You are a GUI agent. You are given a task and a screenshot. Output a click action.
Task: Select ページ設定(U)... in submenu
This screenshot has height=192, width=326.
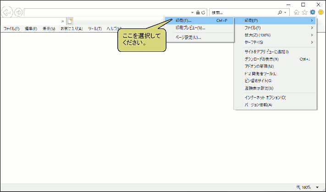click(188, 37)
